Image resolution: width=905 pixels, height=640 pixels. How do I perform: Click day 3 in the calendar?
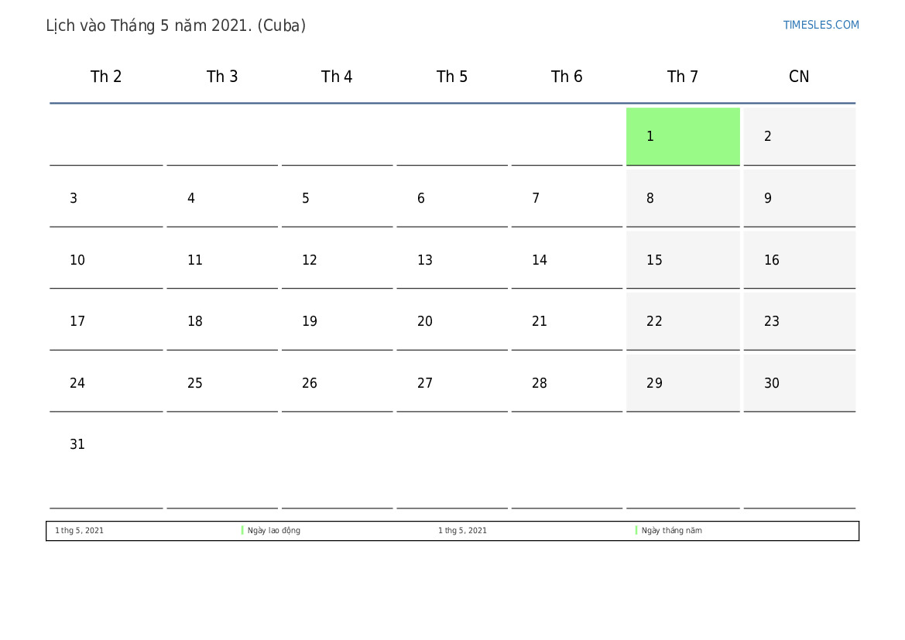coord(106,198)
